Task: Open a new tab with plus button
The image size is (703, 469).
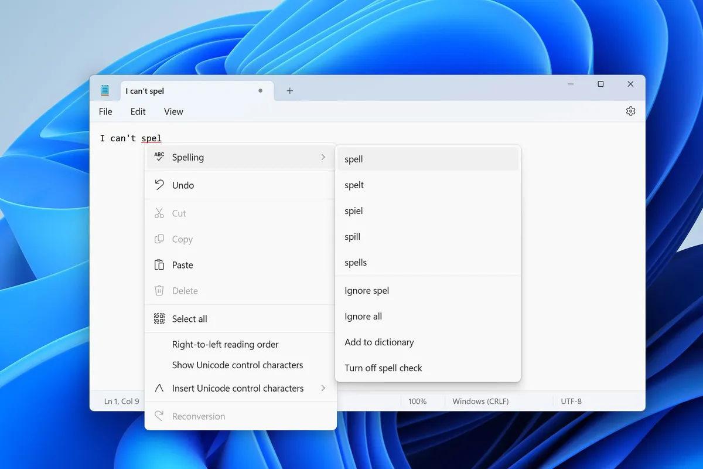Action: tap(289, 90)
